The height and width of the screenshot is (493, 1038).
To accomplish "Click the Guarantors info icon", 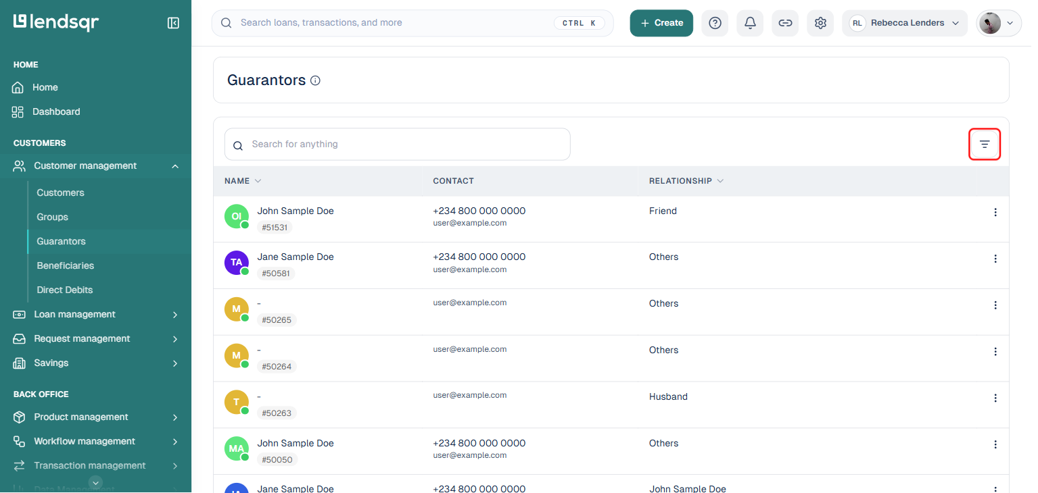I will [x=315, y=80].
